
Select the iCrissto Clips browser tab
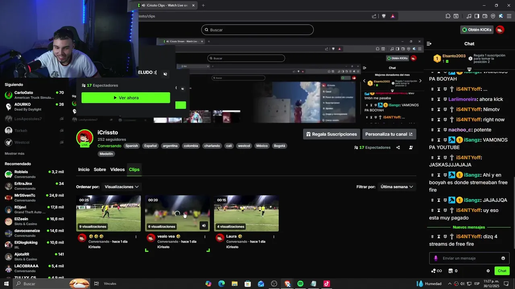tap(167, 5)
